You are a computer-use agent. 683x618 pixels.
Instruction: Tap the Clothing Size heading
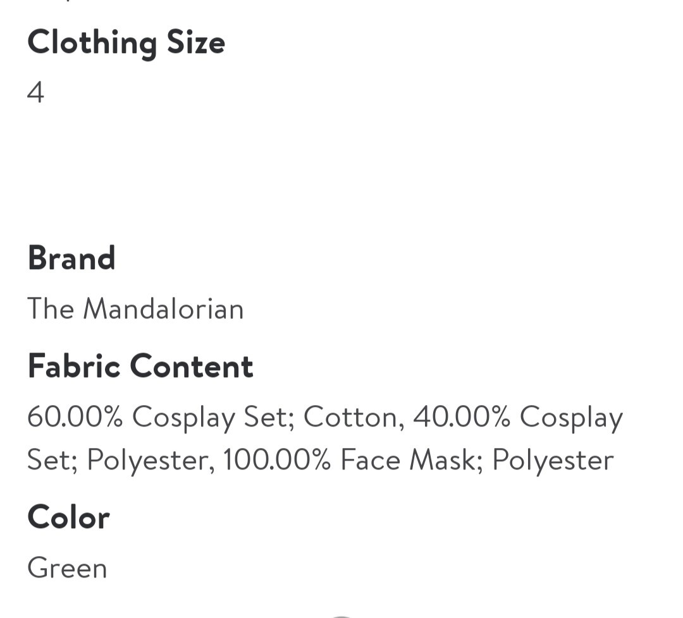[x=126, y=43]
